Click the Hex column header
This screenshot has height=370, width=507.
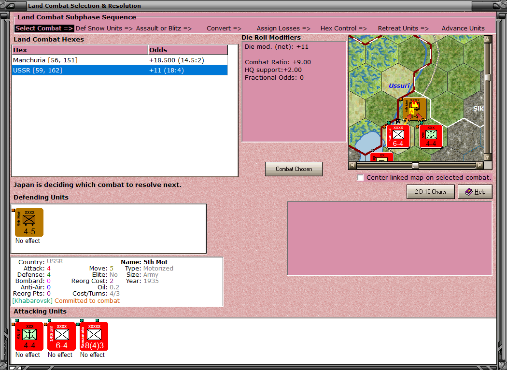(80, 50)
